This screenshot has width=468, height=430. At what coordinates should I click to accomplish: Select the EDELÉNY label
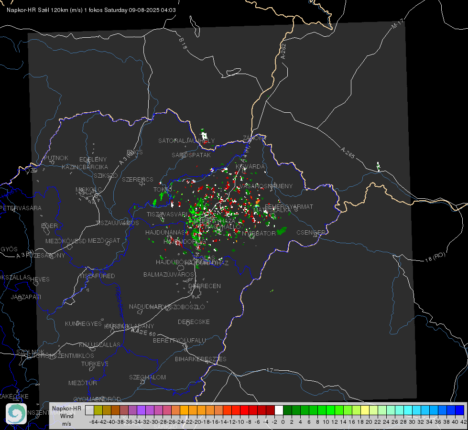[93, 159]
